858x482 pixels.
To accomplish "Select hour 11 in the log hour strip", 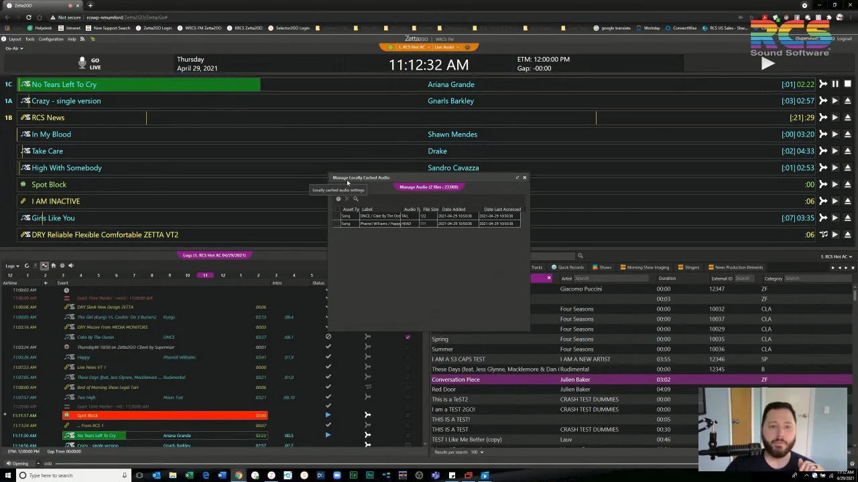I will click(x=205, y=275).
